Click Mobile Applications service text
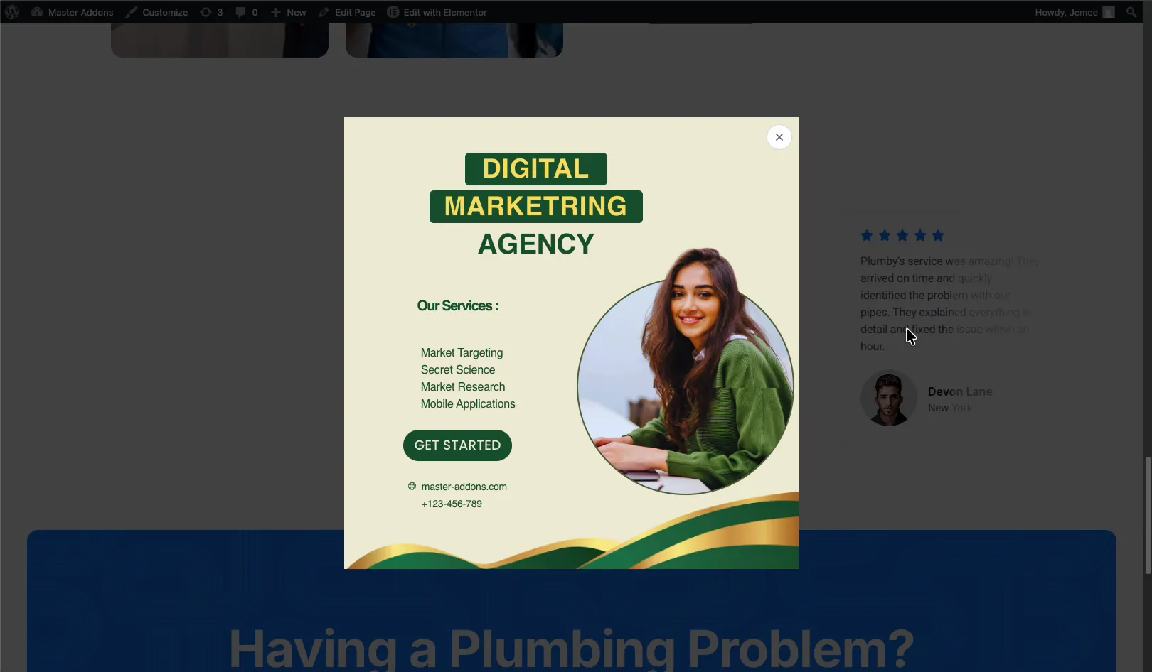The height and width of the screenshot is (672, 1152). [x=468, y=403]
